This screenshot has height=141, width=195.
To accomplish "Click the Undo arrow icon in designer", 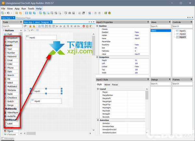I will (x=32, y=30).
